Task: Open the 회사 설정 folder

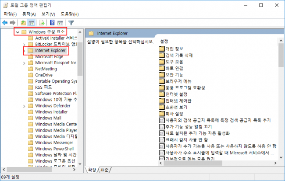Action: 171,114
